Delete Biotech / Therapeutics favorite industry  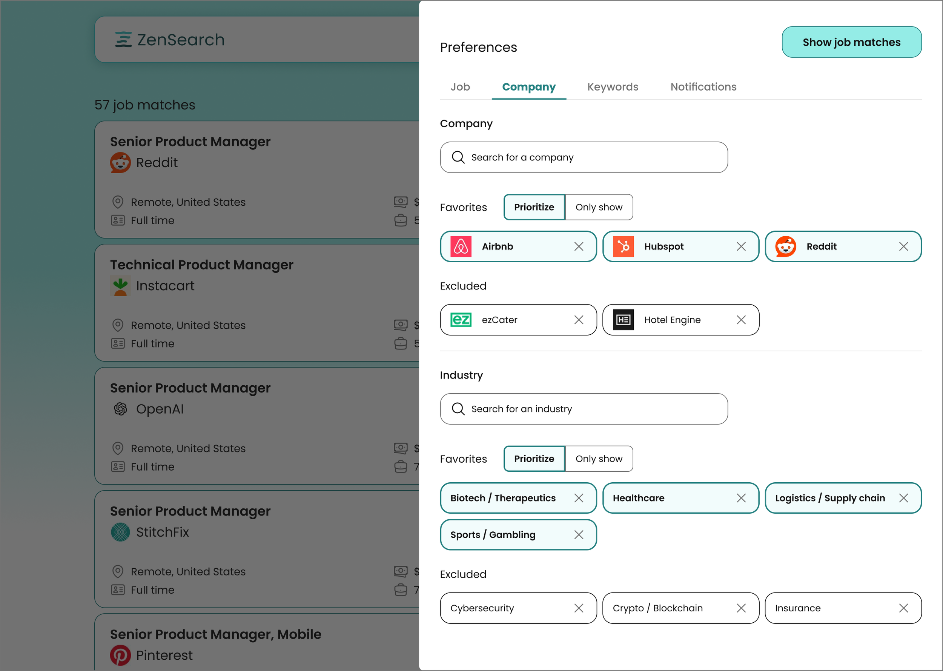tap(578, 498)
